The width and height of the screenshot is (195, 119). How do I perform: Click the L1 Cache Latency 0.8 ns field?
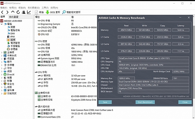tap(181, 37)
